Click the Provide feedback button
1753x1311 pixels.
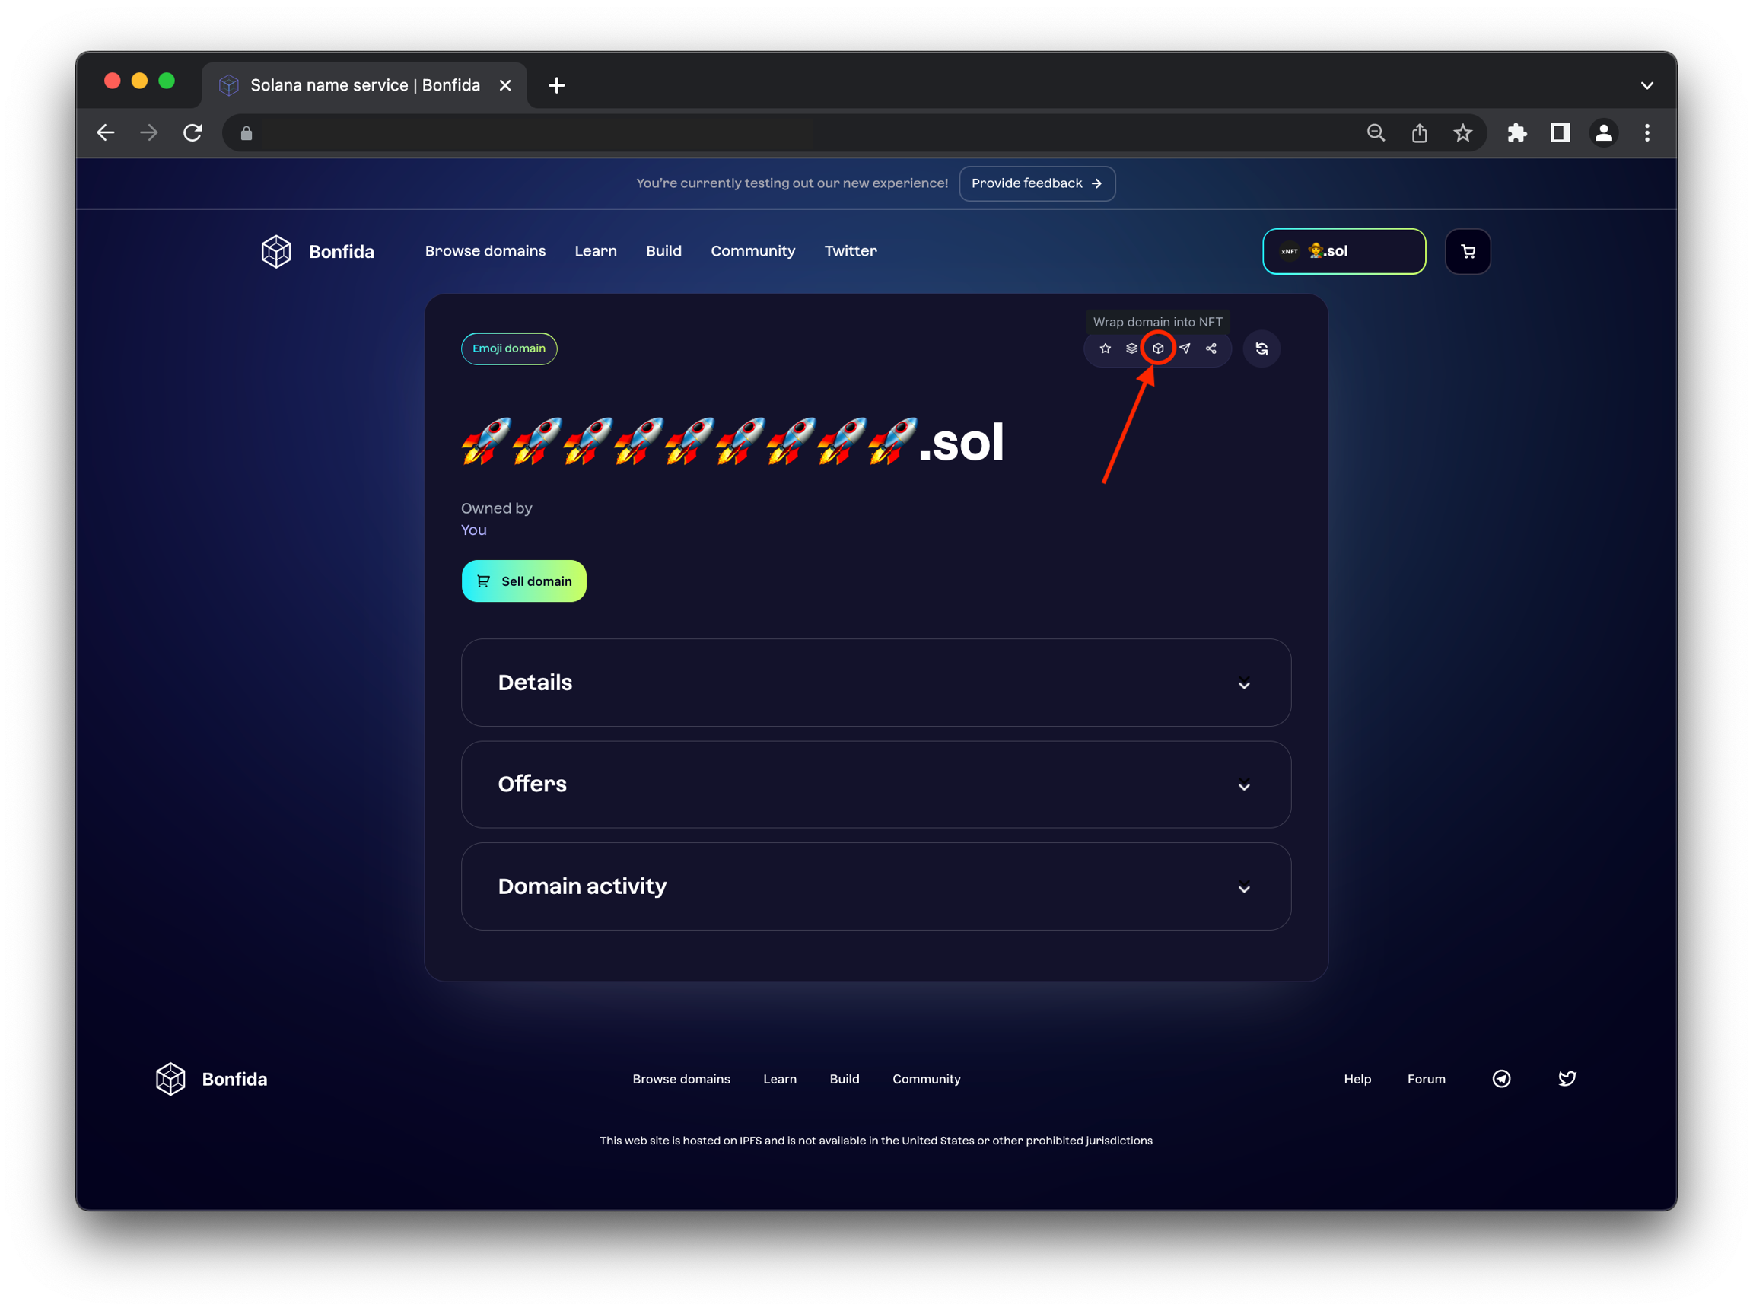1036,183
